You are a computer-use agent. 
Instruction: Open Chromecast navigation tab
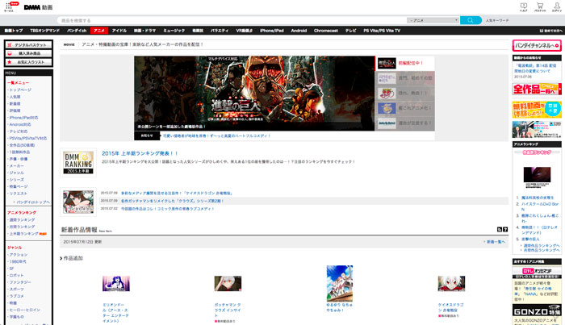coord(326,31)
